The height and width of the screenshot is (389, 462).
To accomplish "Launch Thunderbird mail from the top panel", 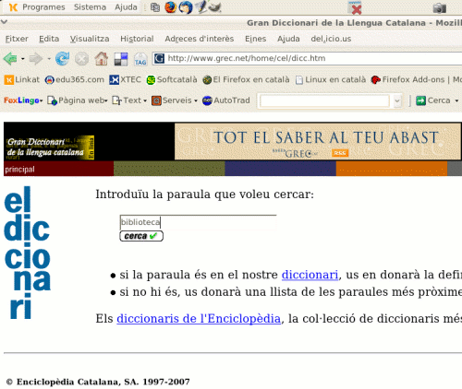I will (x=186, y=7).
